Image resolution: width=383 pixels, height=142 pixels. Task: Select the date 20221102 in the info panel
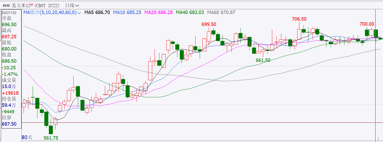(10, 12)
